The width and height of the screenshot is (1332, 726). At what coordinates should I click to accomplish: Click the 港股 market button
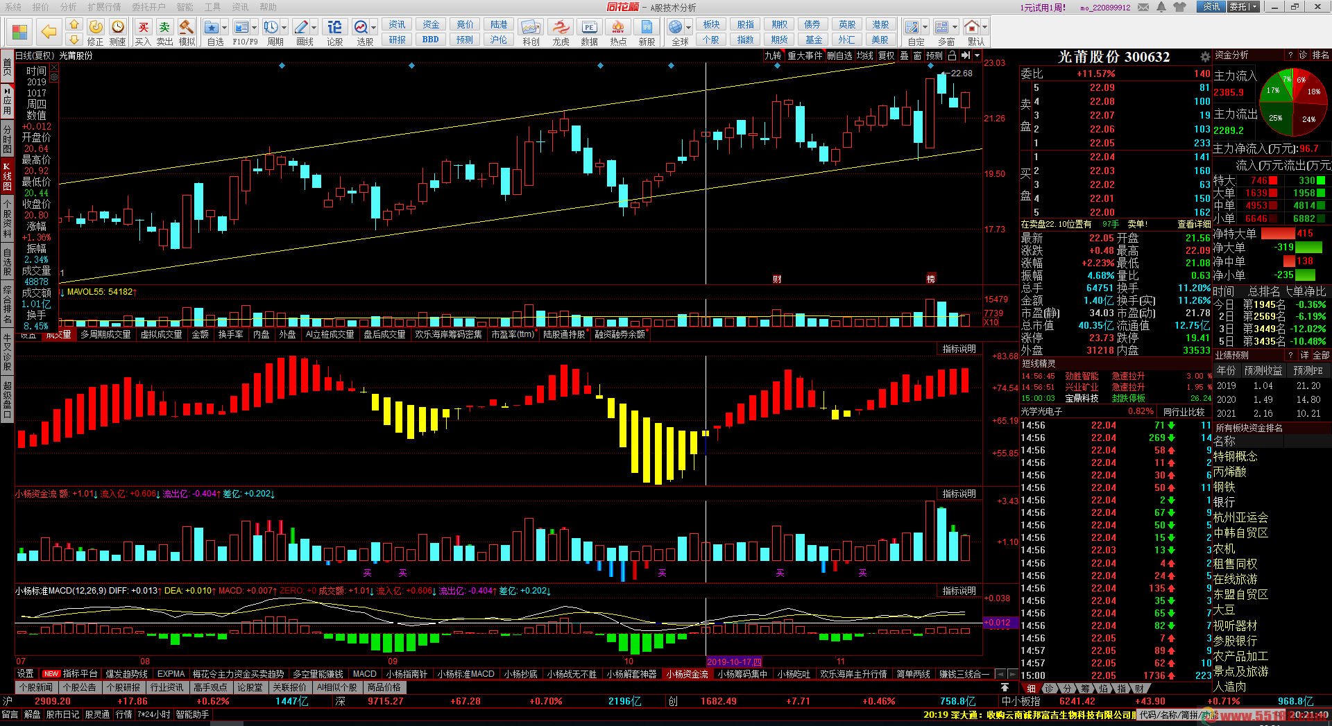pos(880,24)
